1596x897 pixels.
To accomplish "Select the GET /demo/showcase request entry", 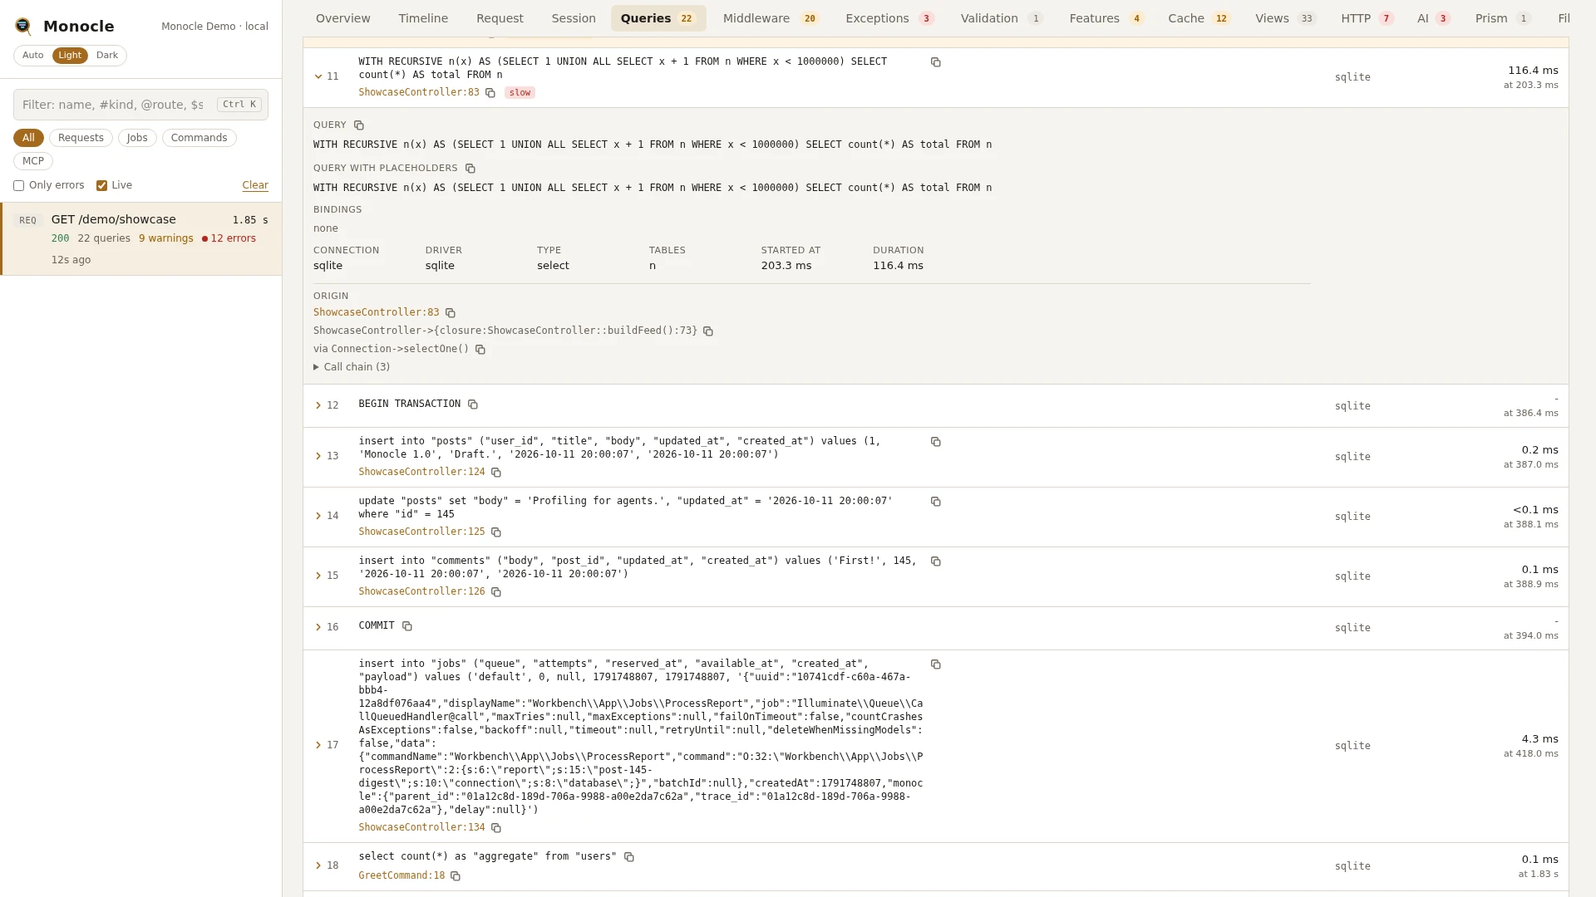I will 141,239.
